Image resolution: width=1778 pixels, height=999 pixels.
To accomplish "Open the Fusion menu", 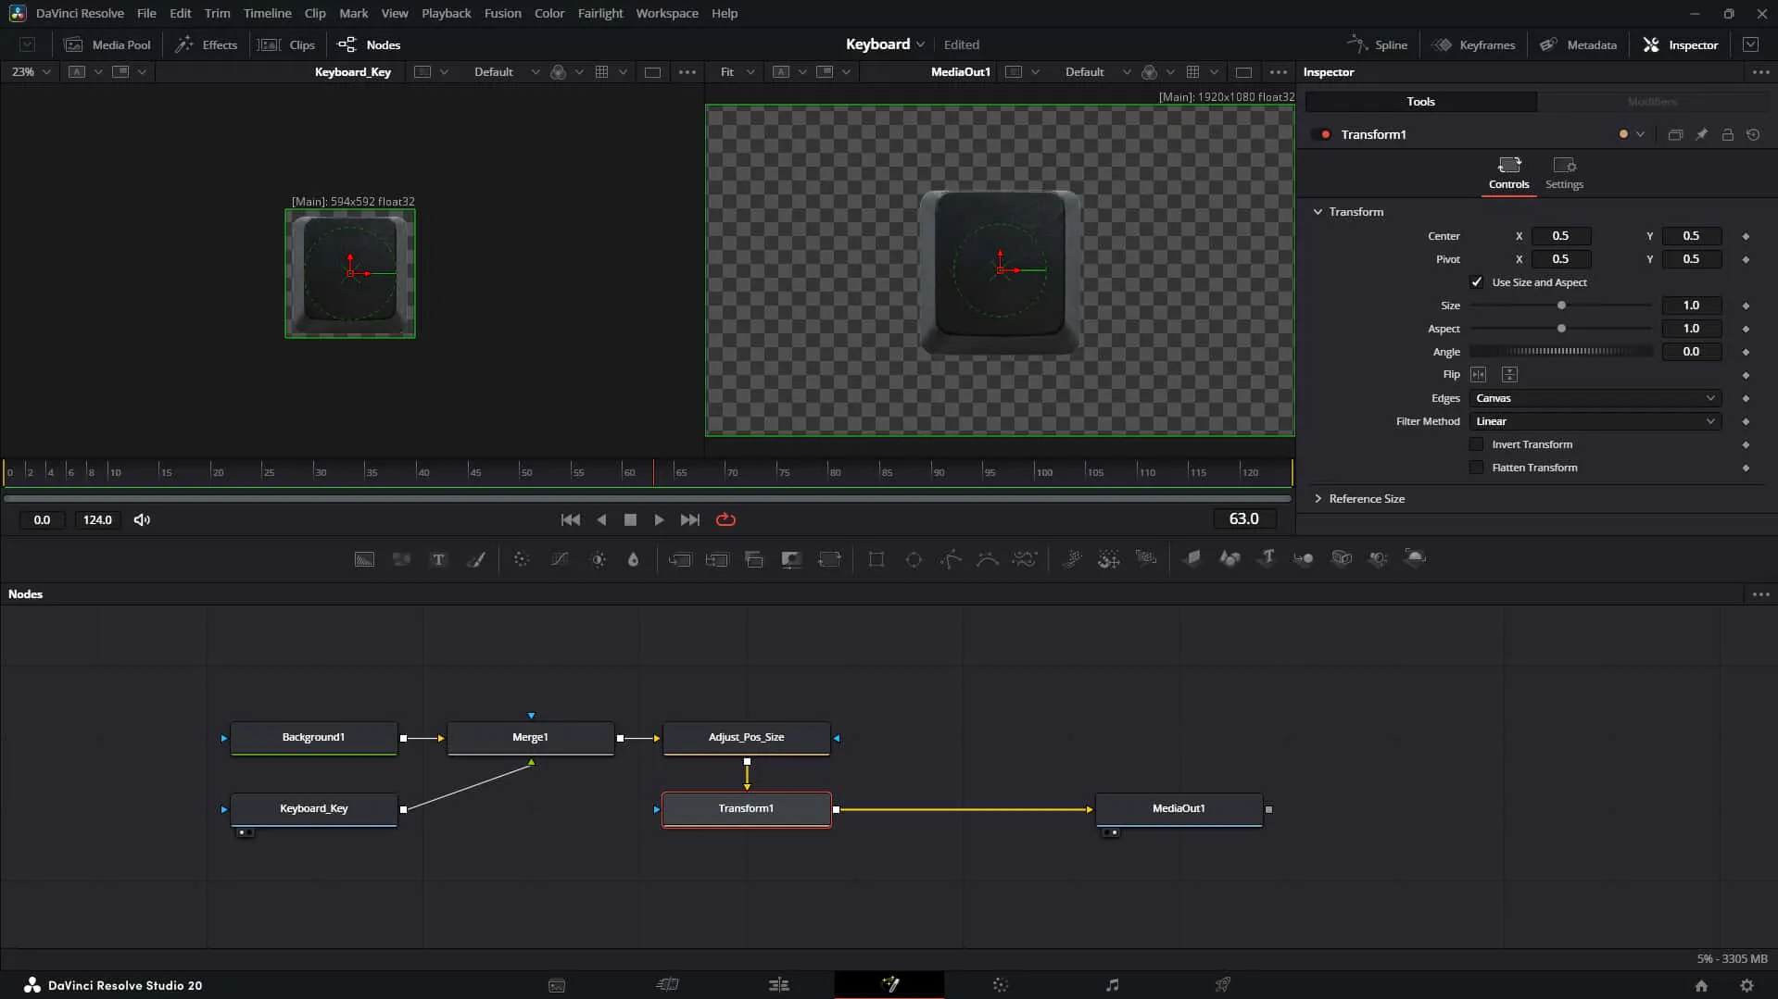I will (x=502, y=13).
